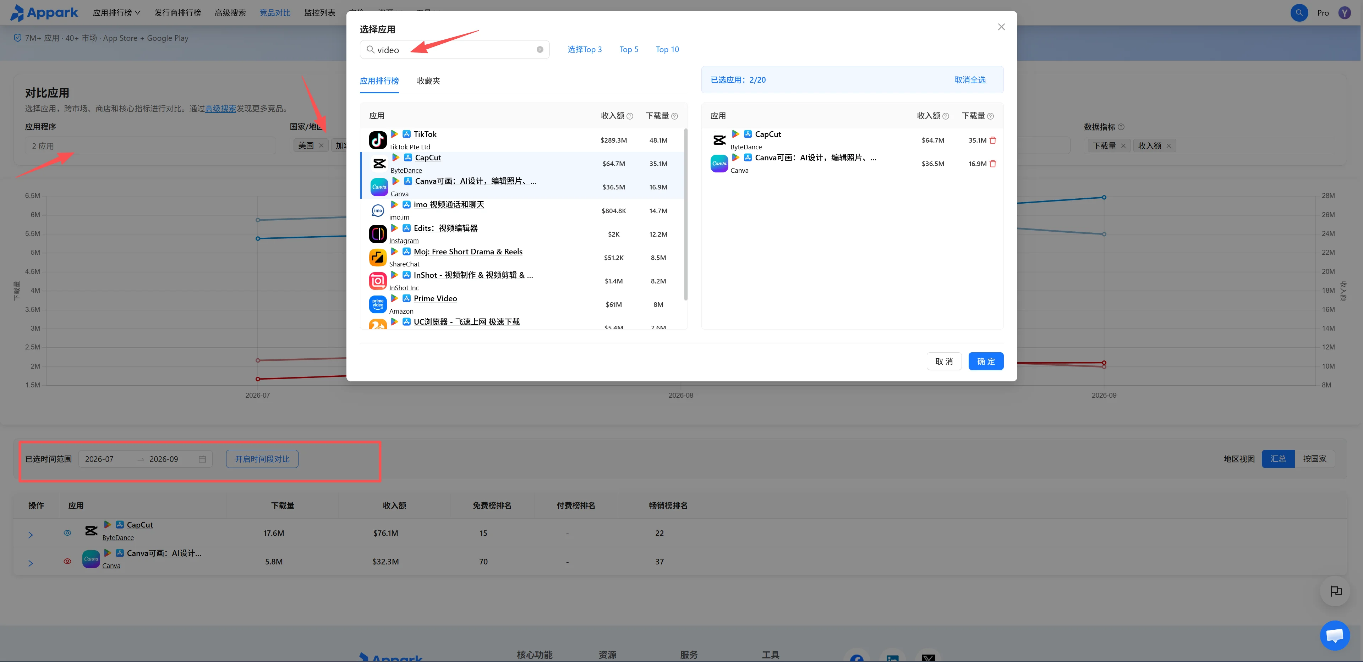Click the feedback flag floating button

click(1335, 591)
